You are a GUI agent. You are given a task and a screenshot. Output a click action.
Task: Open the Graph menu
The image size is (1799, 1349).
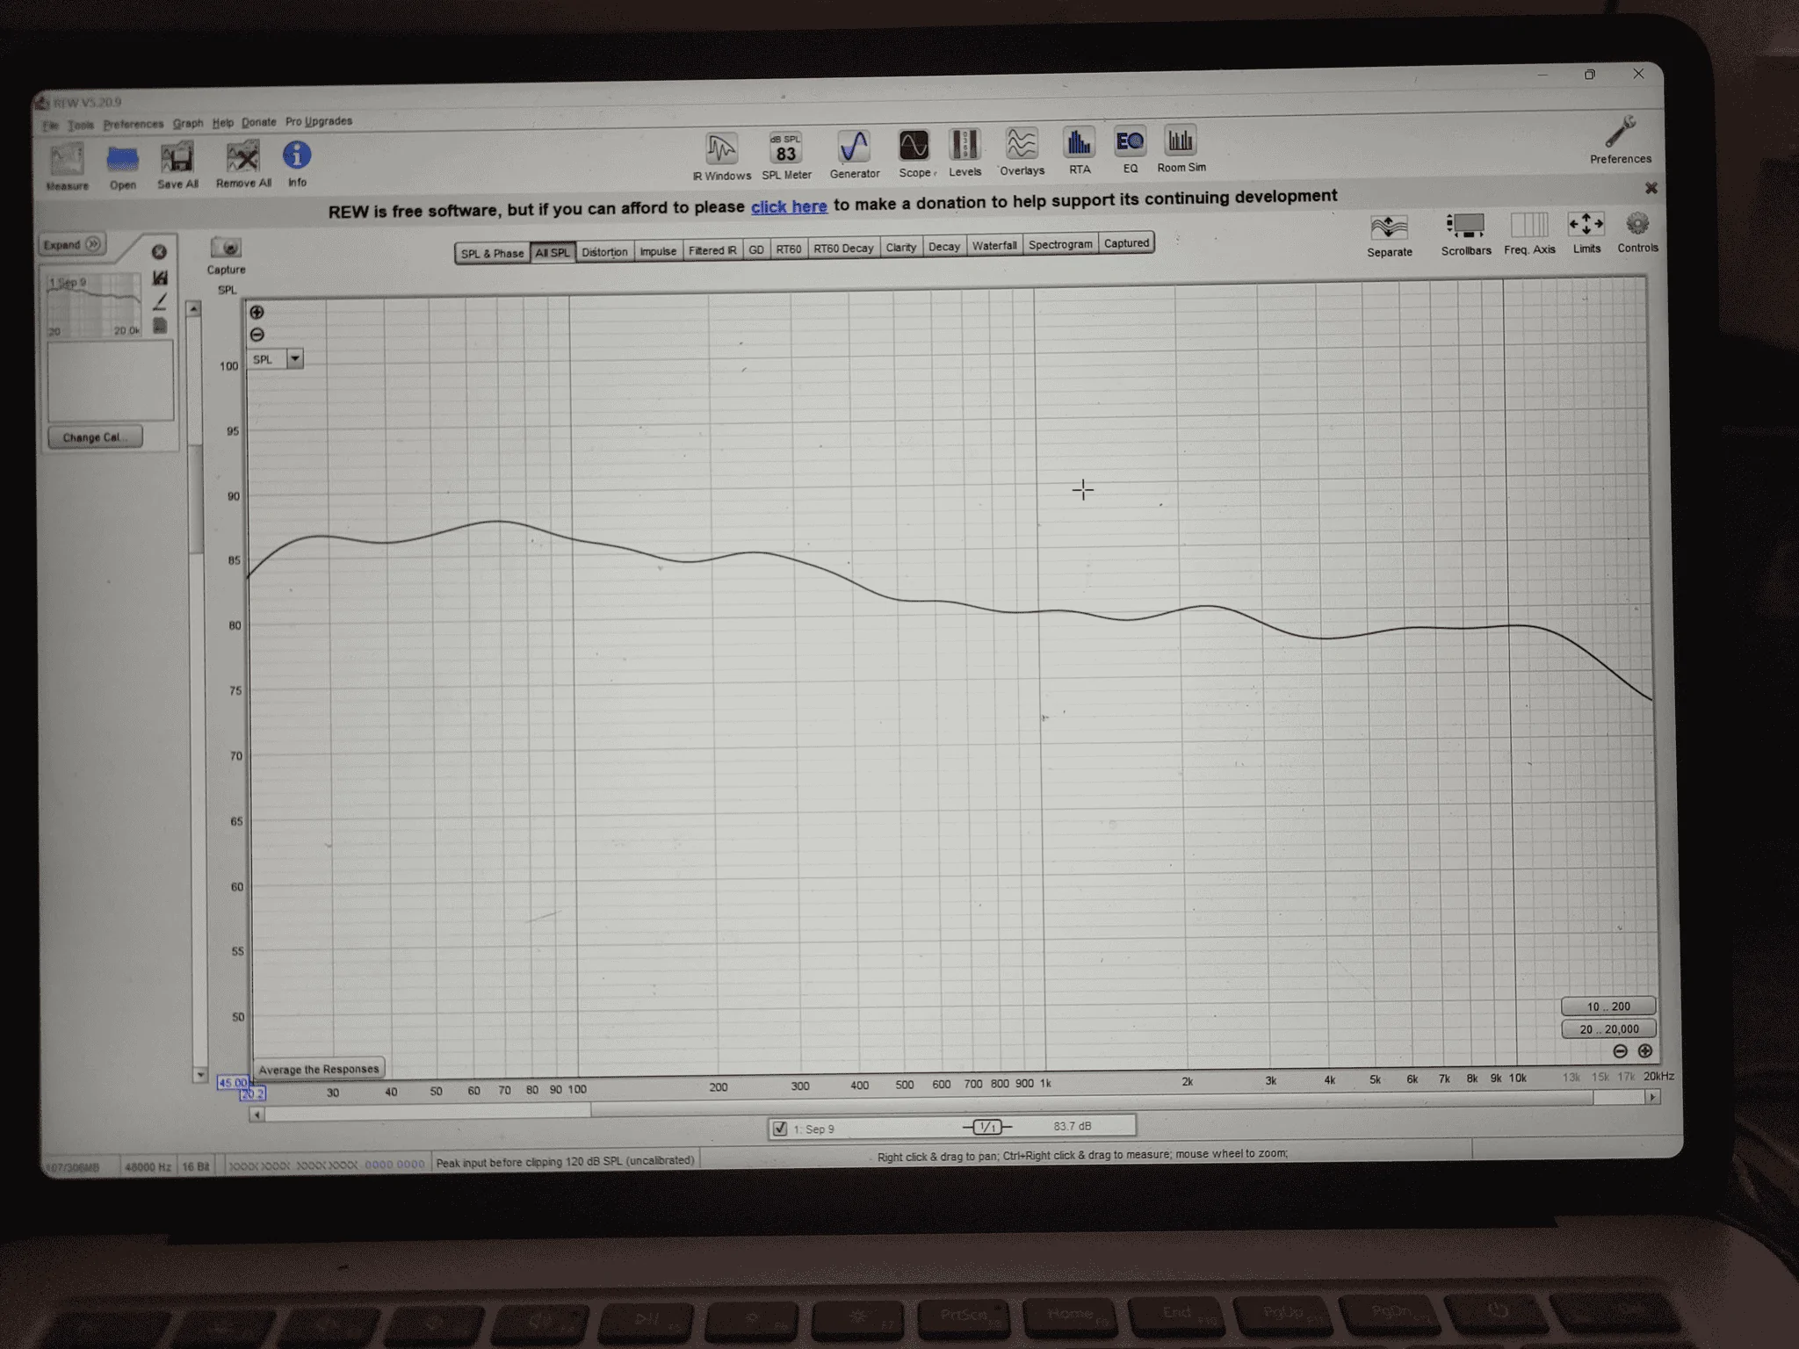pos(188,123)
